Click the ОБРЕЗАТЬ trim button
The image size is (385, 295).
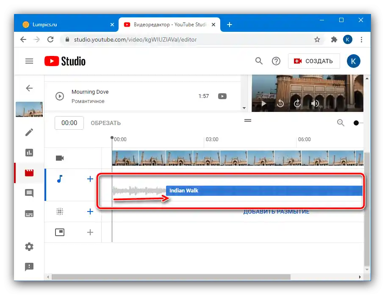[105, 123]
